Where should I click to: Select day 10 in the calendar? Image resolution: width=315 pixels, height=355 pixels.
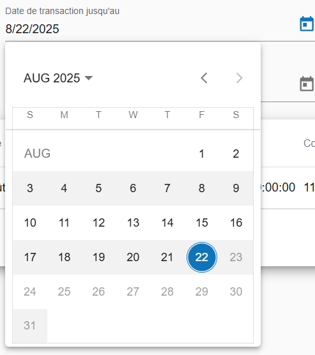30,223
